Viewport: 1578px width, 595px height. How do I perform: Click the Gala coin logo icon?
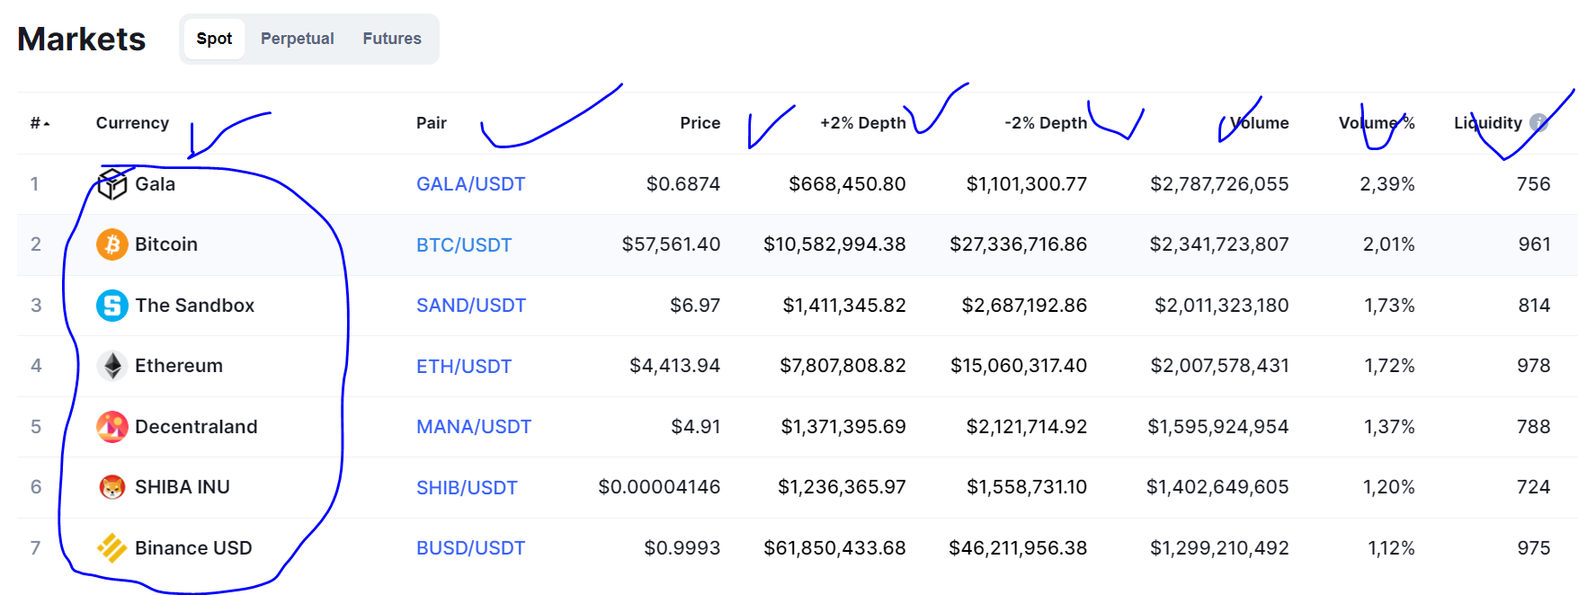(x=112, y=184)
